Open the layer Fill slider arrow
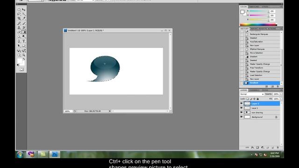 (281, 99)
